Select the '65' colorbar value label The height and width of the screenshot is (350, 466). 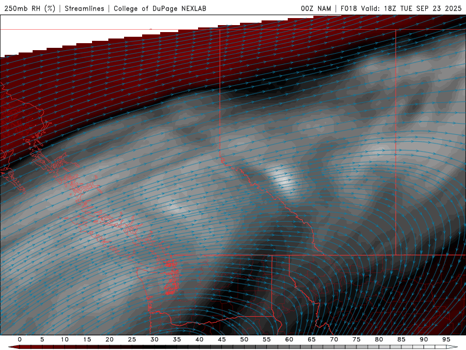tap(312, 339)
